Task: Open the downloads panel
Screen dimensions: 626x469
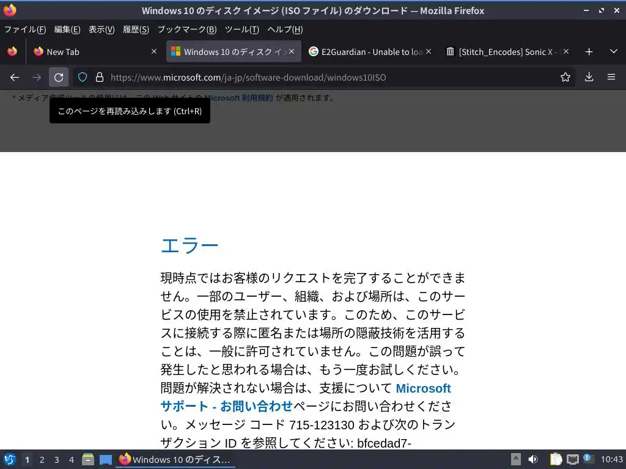Action: 589,77
